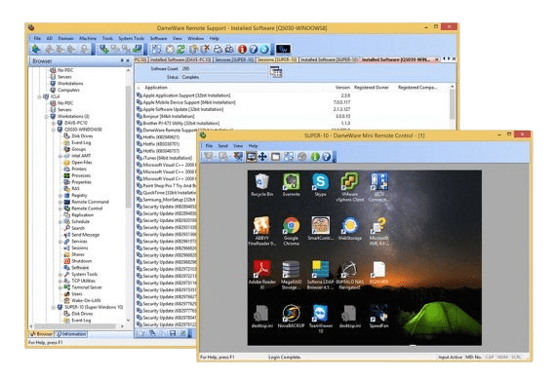Expand the TCP Utilities tree node
The image size is (557, 380).
pos(60,281)
